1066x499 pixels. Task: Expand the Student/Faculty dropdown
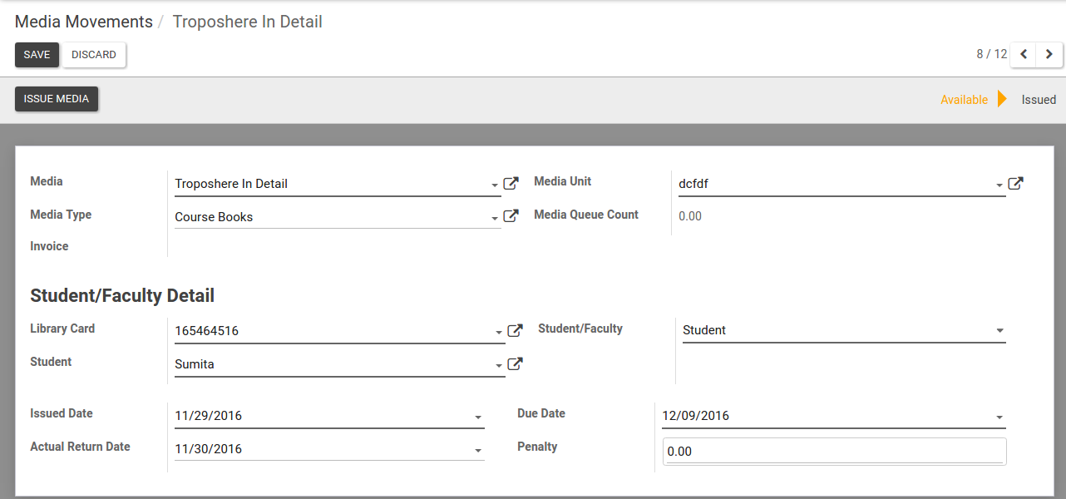(x=999, y=331)
